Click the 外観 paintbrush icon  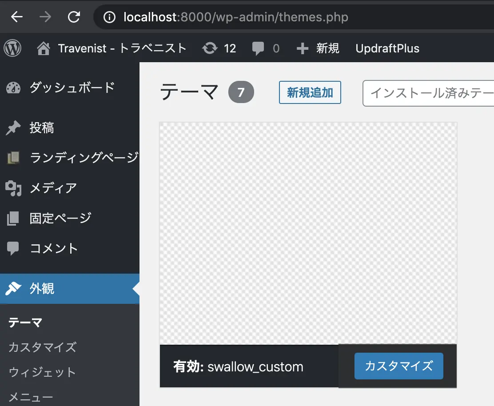pyautogui.click(x=13, y=288)
